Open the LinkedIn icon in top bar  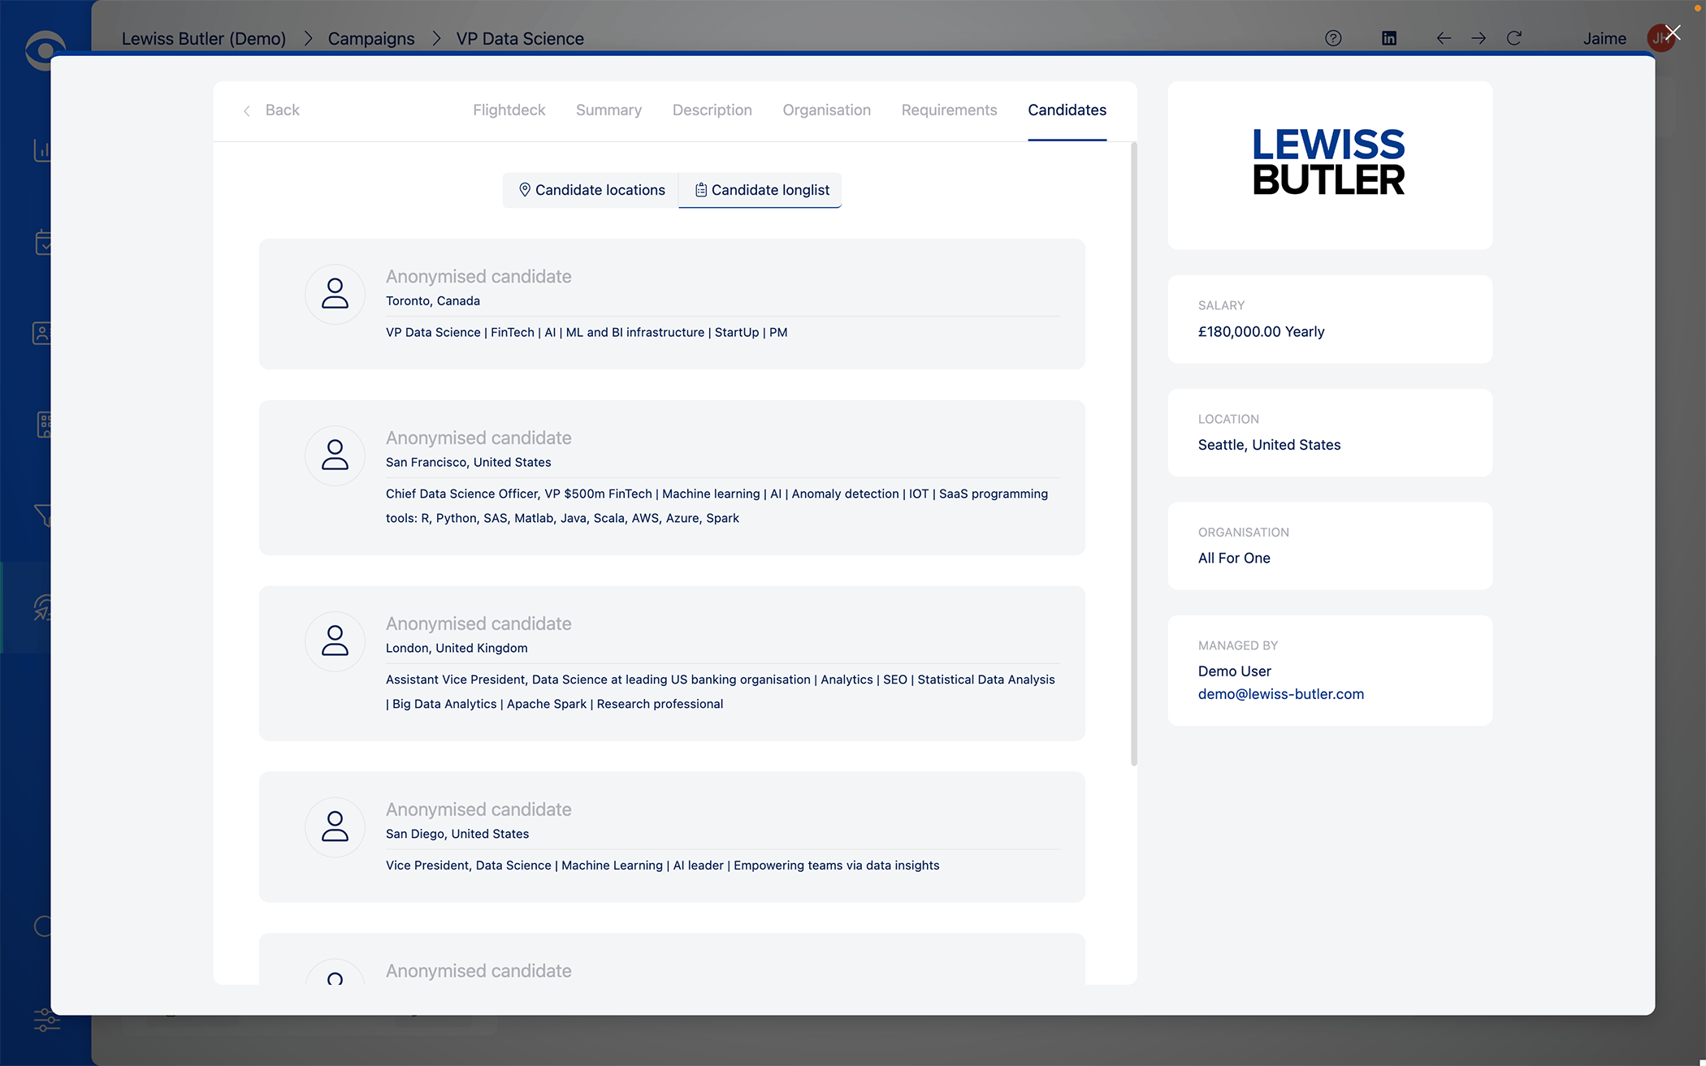pyautogui.click(x=1389, y=38)
